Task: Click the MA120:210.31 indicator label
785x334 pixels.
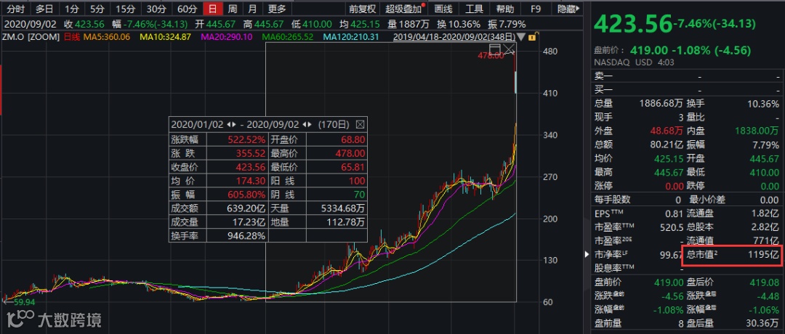Action: click(x=351, y=37)
